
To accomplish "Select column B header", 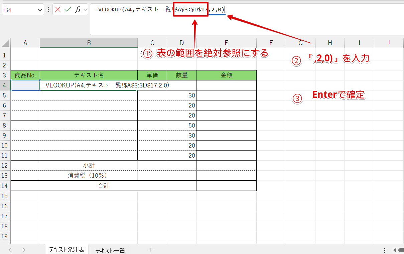I will [89, 43].
